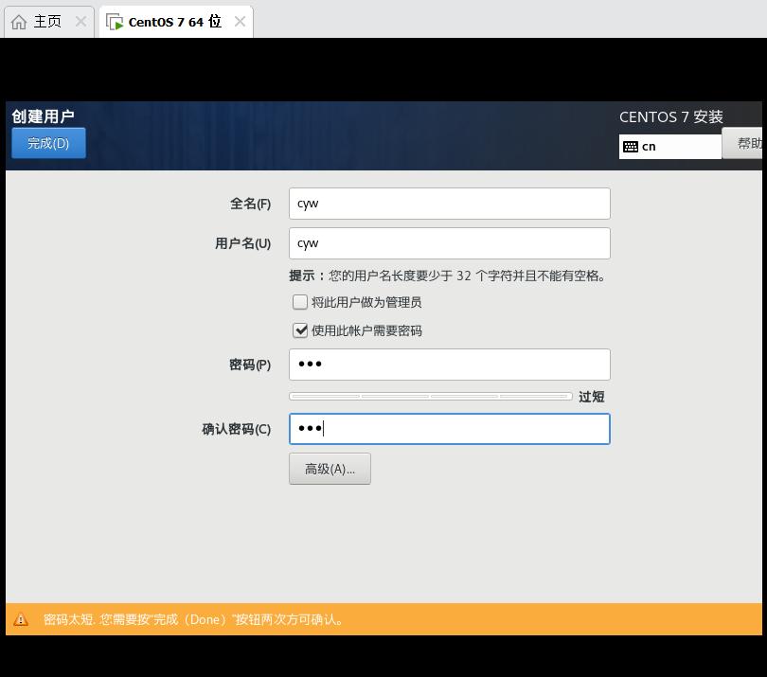This screenshot has width=767, height=677.
Task: Click into the 全名(F) full name field
Action: [x=450, y=204]
